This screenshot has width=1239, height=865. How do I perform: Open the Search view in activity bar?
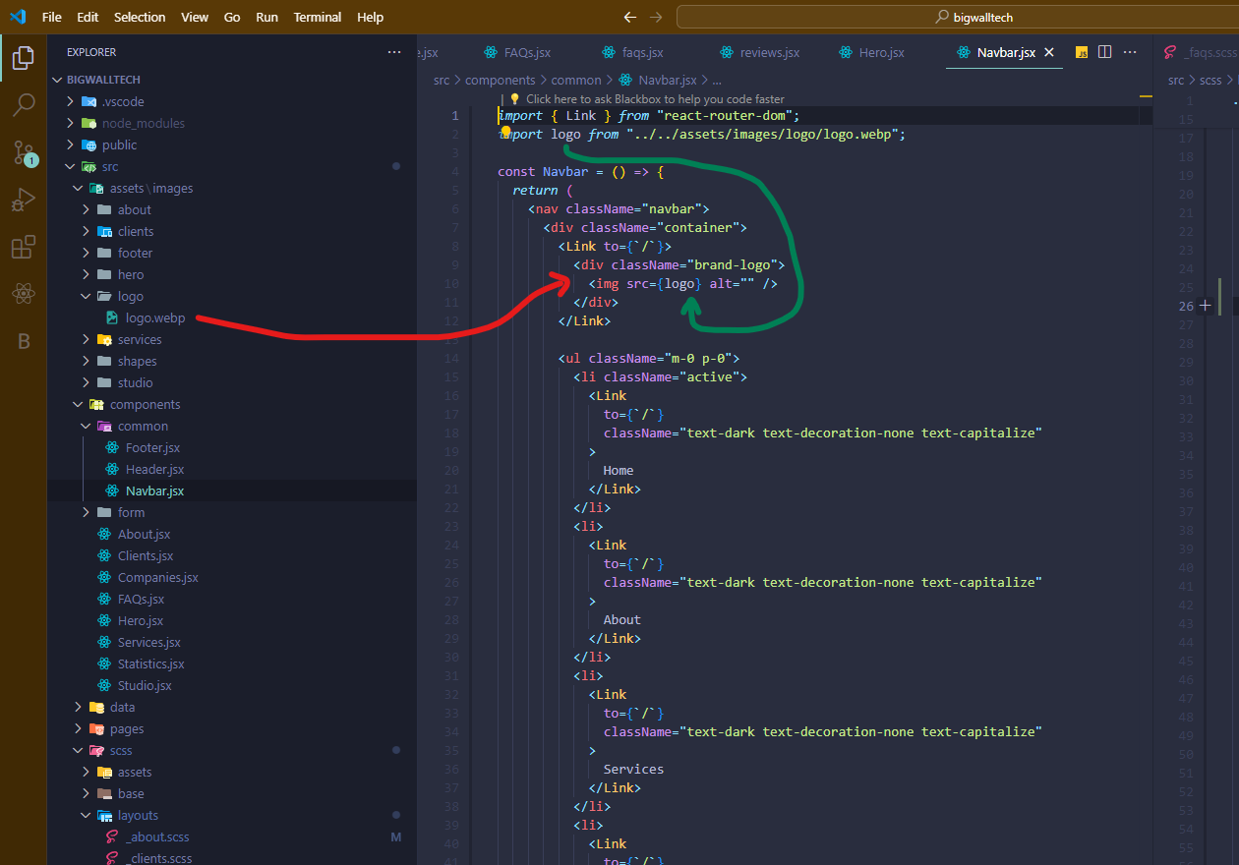pos(24,104)
